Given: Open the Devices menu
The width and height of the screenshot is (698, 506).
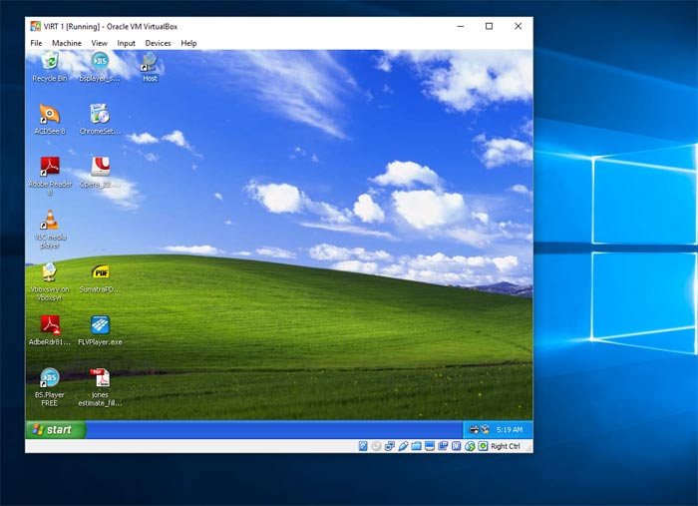Looking at the screenshot, I should tap(158, 43).
